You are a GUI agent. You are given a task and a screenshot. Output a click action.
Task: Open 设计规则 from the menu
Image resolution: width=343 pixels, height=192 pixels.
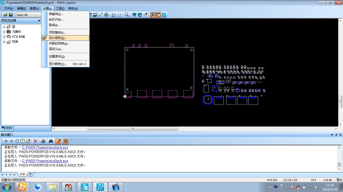pyautogui.click(x=65, y=38)
